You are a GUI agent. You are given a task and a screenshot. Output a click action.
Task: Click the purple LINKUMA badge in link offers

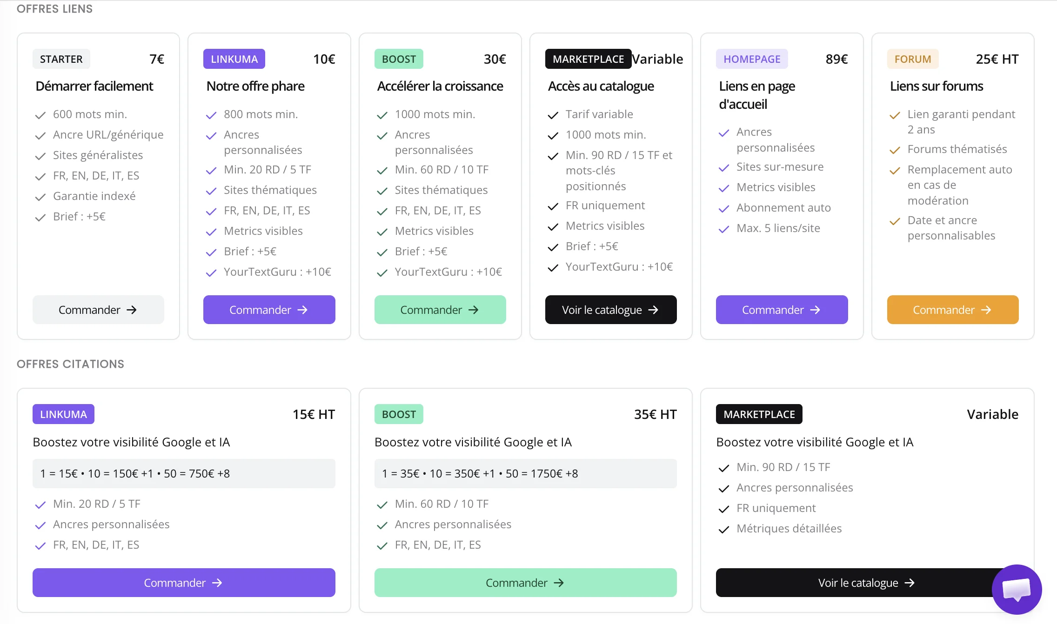pos(234,59)
